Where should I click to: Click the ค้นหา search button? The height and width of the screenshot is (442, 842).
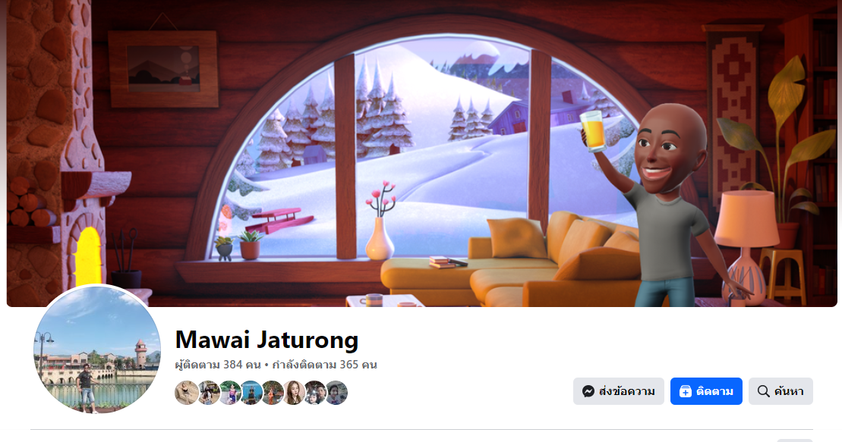[x=781, y=391]
